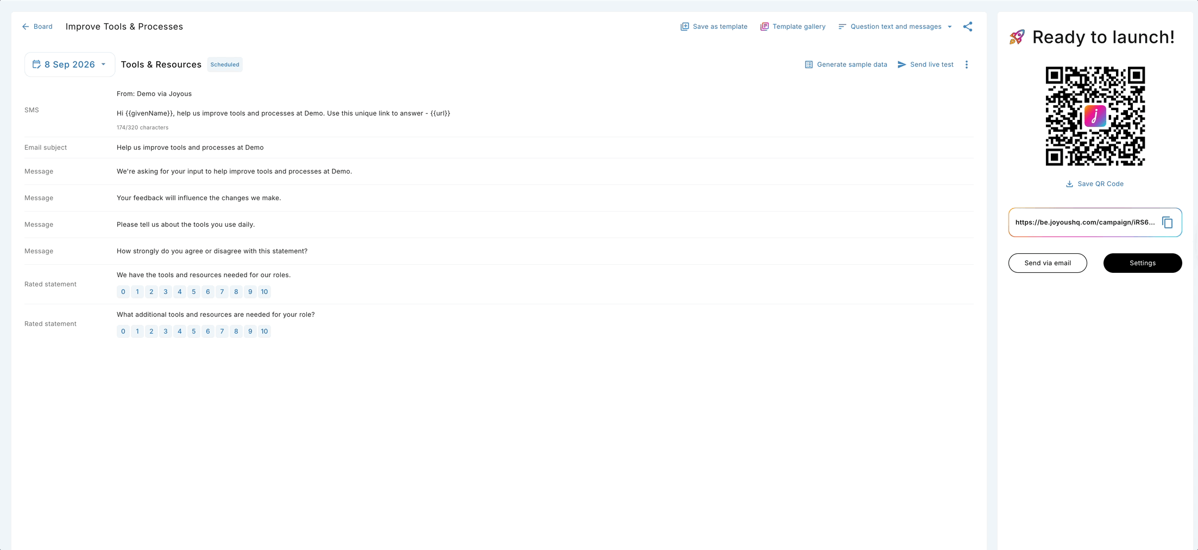Screen dimensions: 1198x550
Task: Open the Settings button
Action: 1143,263
